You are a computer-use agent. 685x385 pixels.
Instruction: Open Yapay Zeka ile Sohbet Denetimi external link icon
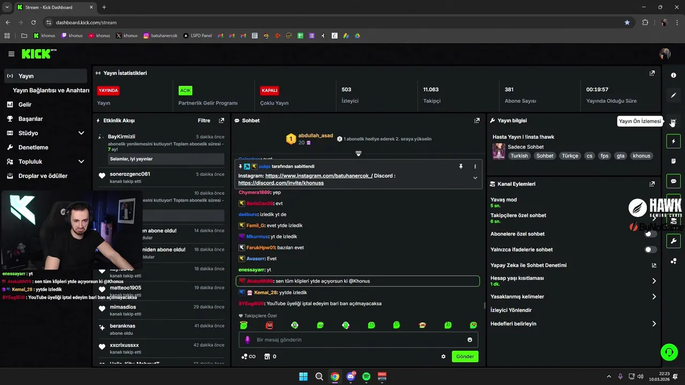[654, 265]
